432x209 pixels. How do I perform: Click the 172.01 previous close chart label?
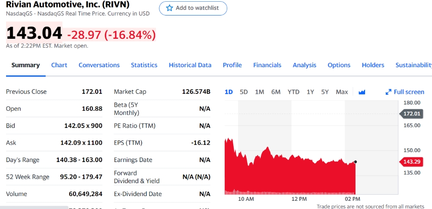411,114
